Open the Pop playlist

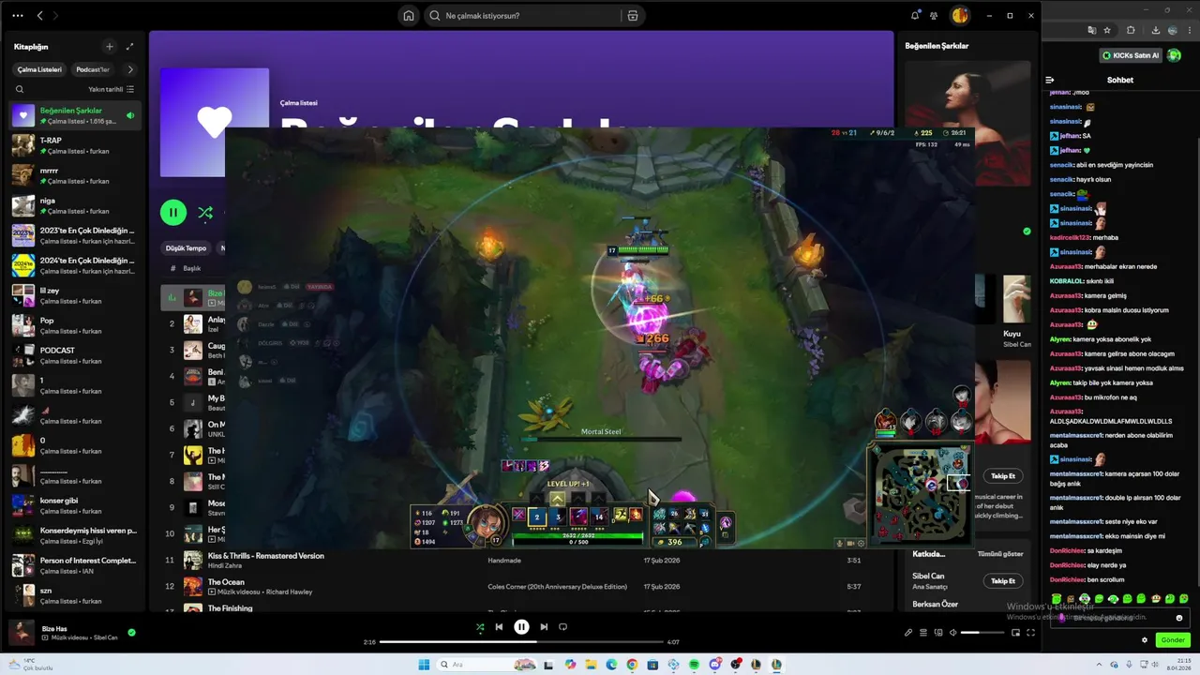click(x=75, y=325)
